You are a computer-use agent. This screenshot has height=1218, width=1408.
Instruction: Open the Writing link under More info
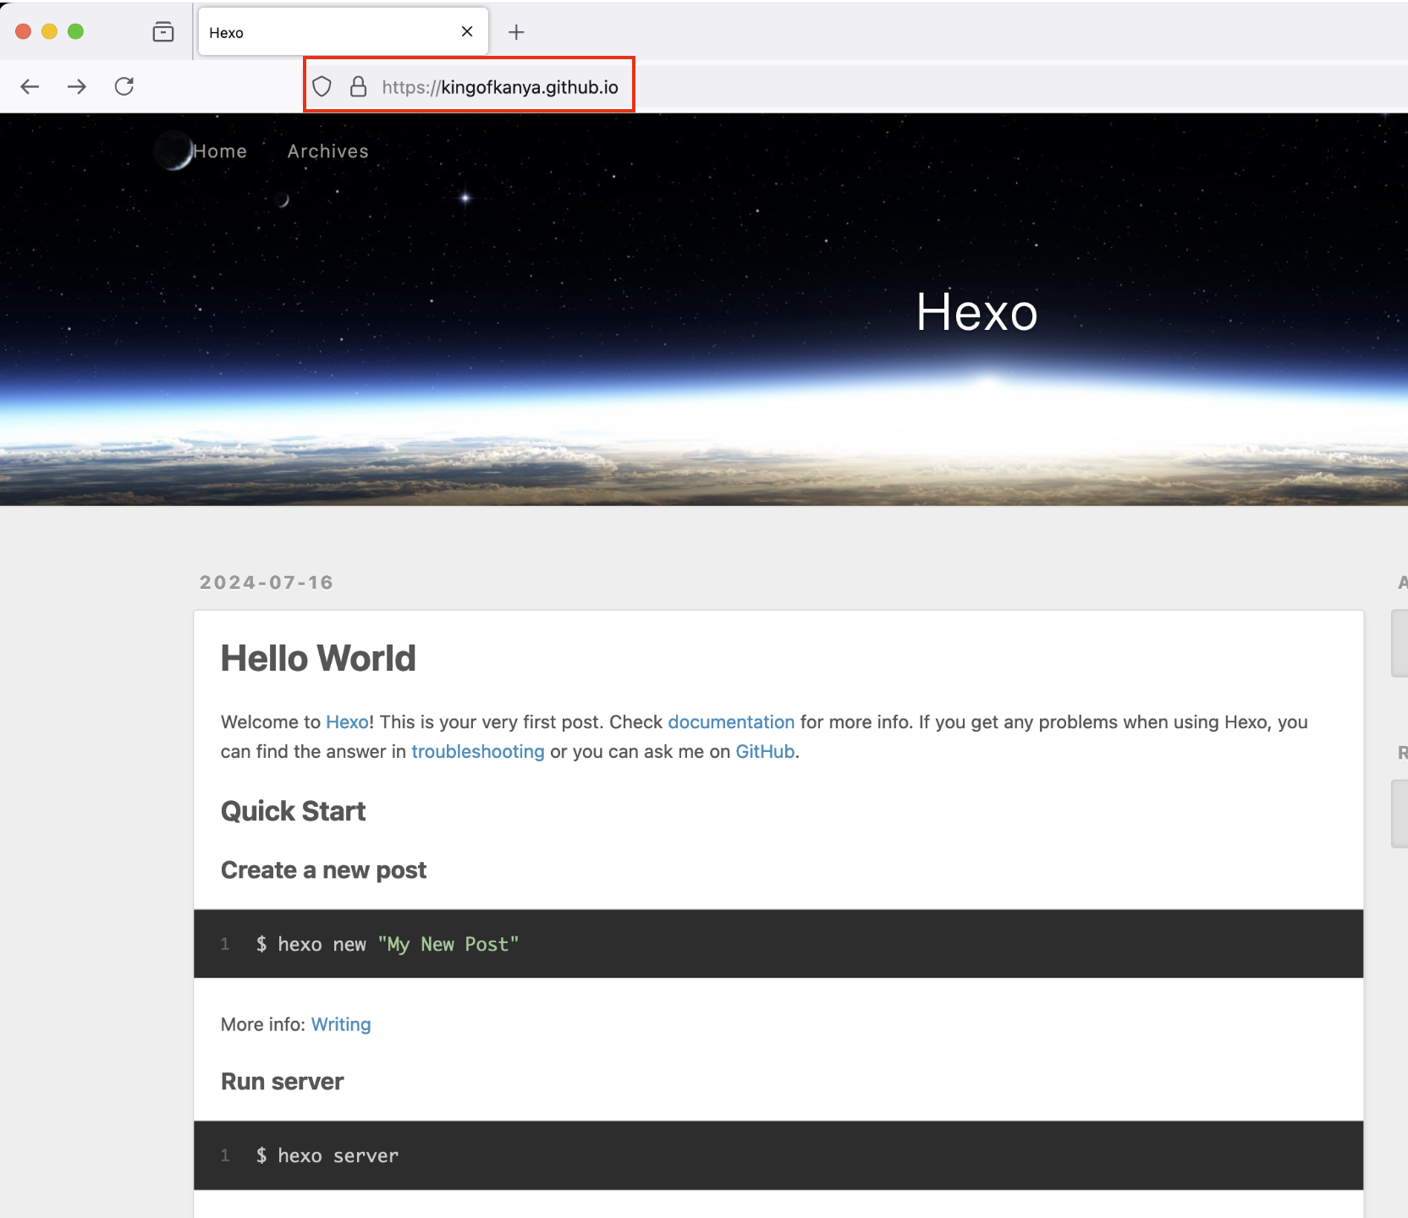341,1024
